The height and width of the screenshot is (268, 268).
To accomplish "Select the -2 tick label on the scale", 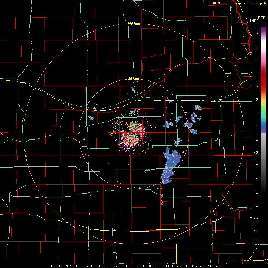I will 256,153.
